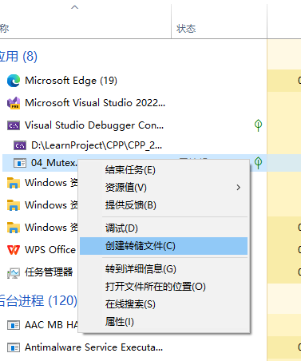Click the 04_Mutex process icon
This screenshot has width=301, height=361.
(x=20, y=163)
